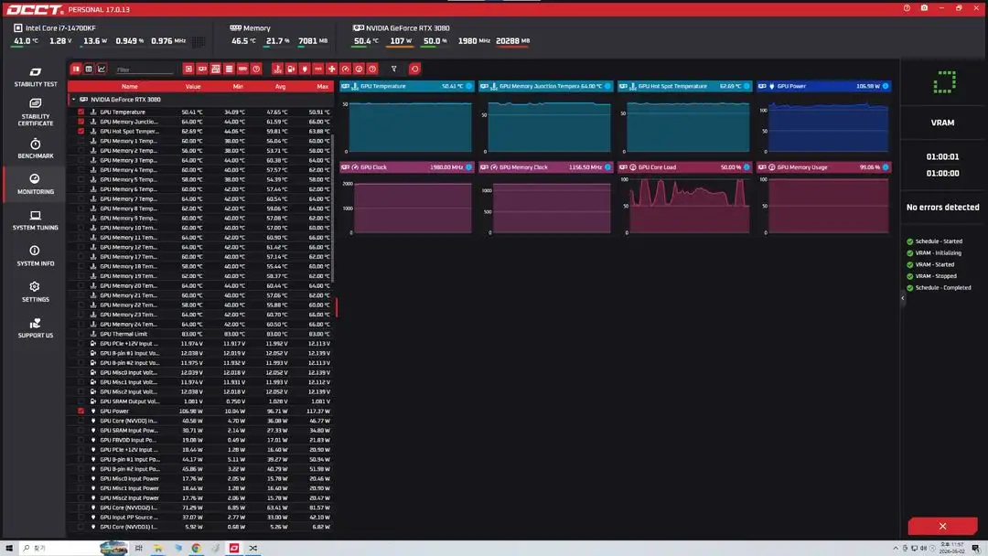Viewport: 988px width, 556px height.
Task: Show hidden system tray icons chevron
Action: click(896, 549)
